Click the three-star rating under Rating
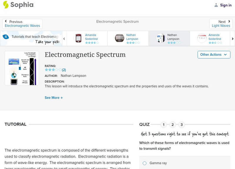 [x=53, y=70]
